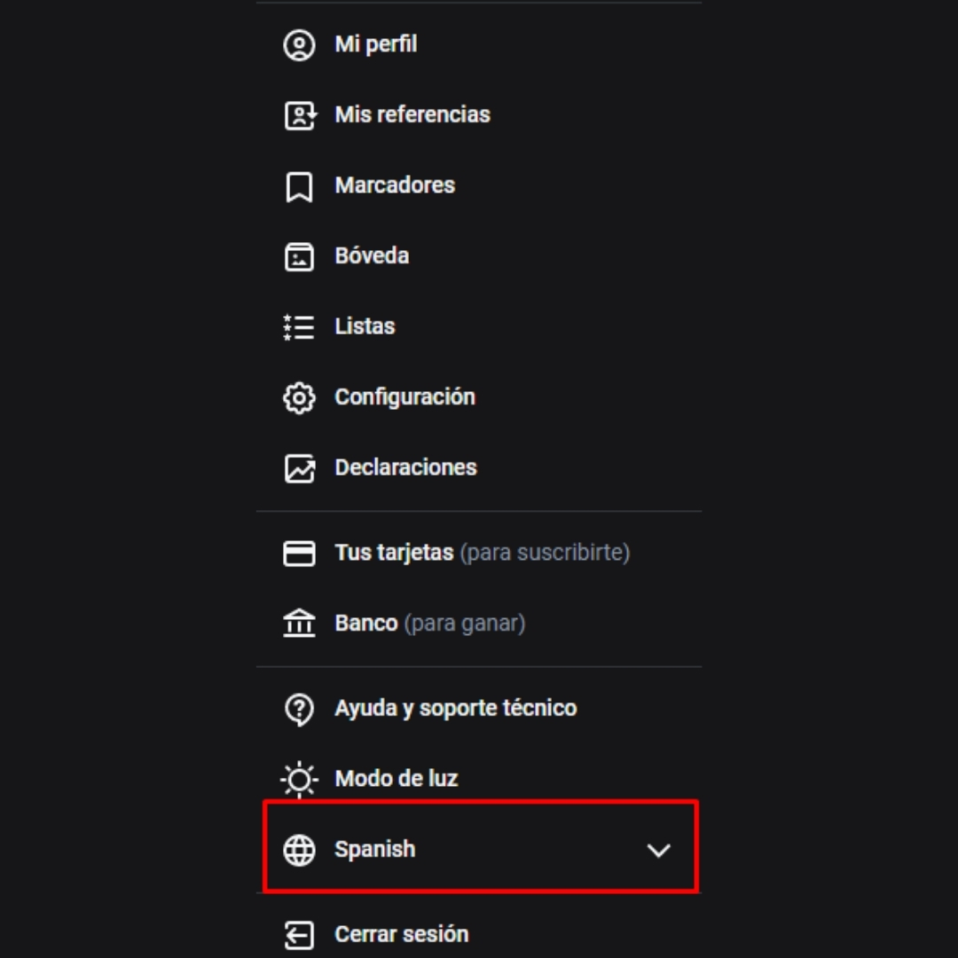Image resolution: width=958 pixels, height=958 pixels.
Task: Click the Marcadores bookmark icon
Action: [299, 186]
